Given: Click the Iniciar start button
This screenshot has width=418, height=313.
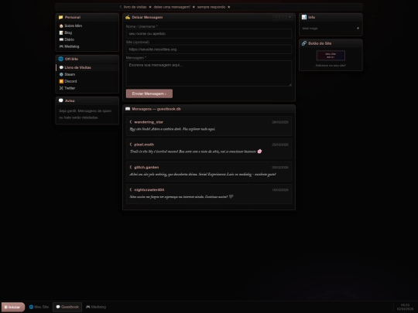Looking at the screenshot, I should 13,307.
